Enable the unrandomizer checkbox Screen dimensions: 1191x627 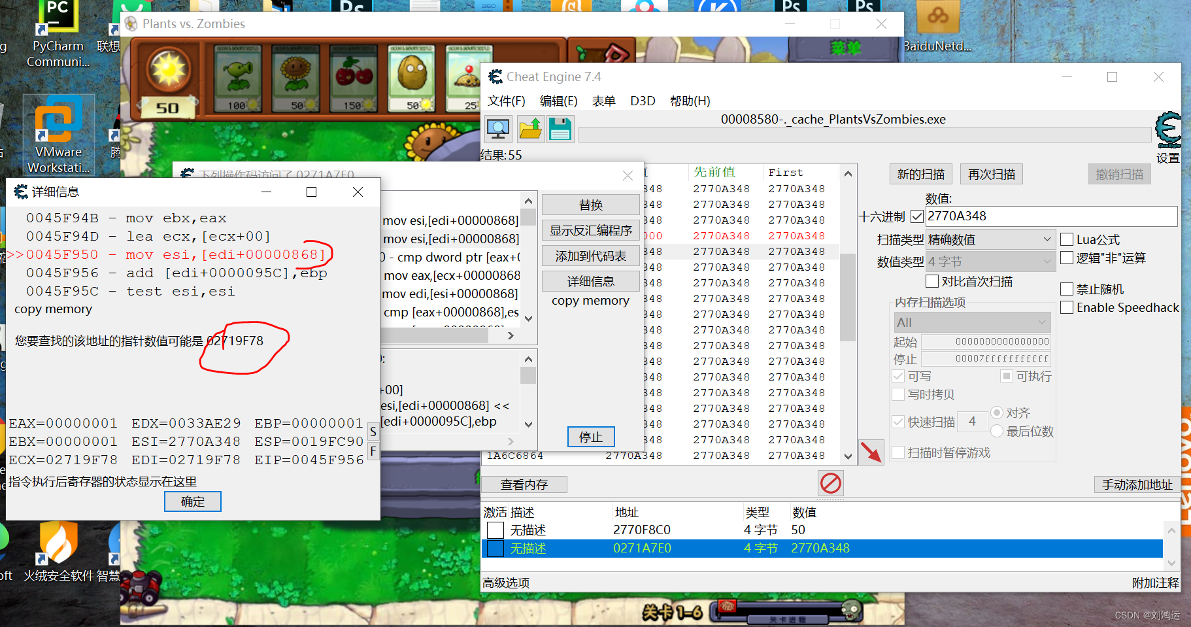point(1067,289)
